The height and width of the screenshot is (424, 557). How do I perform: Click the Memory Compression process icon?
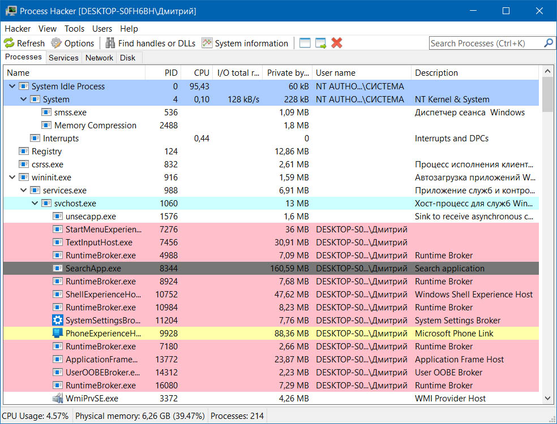click(x=46, y=126)
